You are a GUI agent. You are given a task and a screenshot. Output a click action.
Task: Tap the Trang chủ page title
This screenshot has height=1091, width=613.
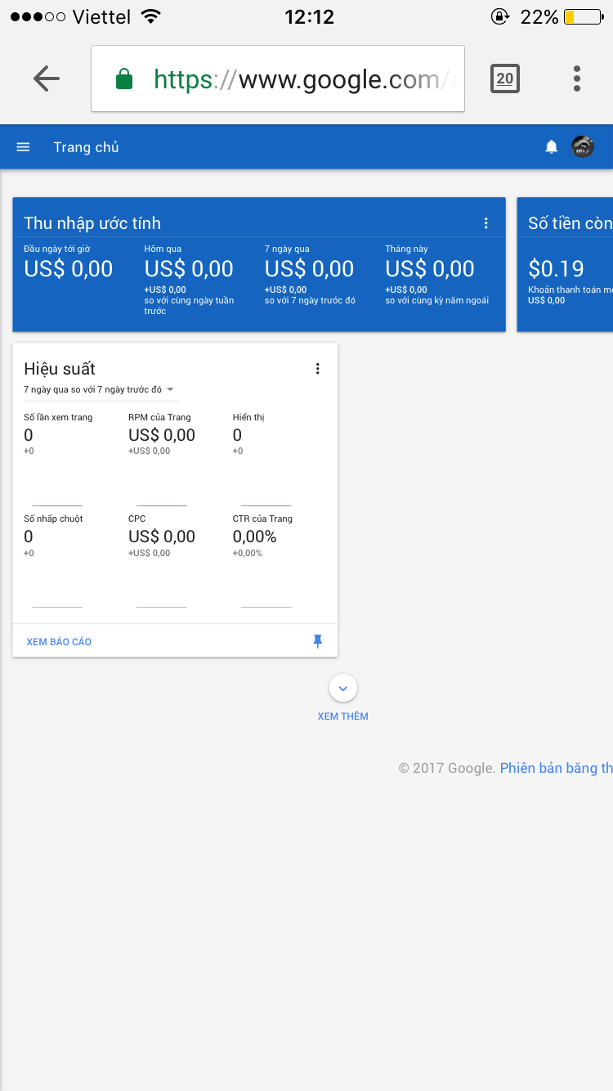86,147
